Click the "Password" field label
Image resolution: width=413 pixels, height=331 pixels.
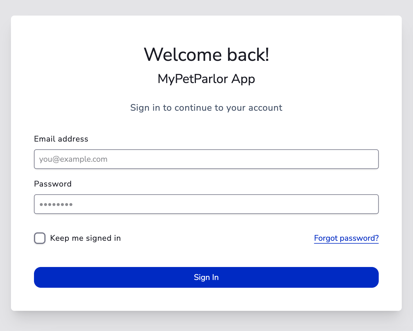tap(53, 184)
